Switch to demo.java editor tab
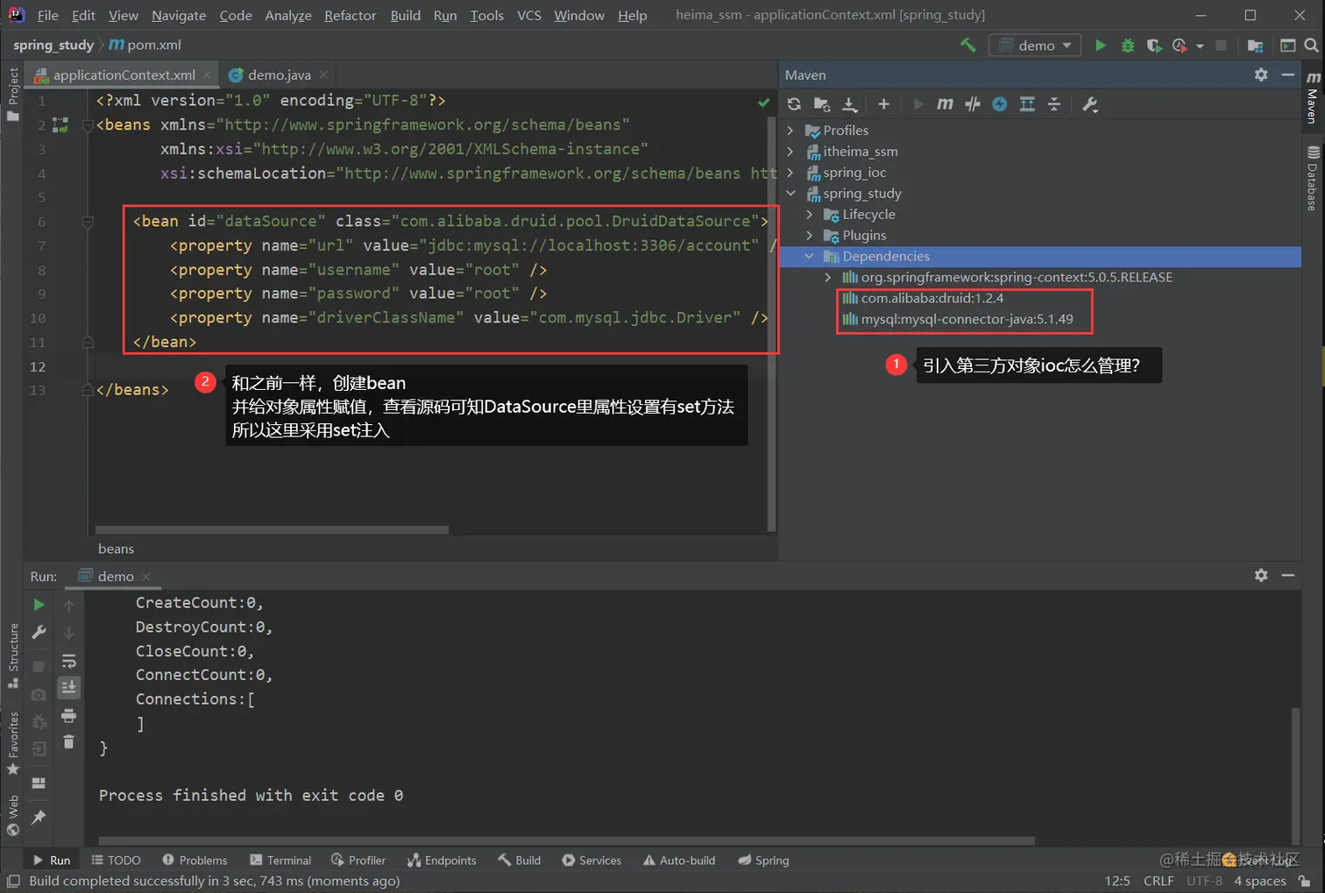 click(279, 74)
